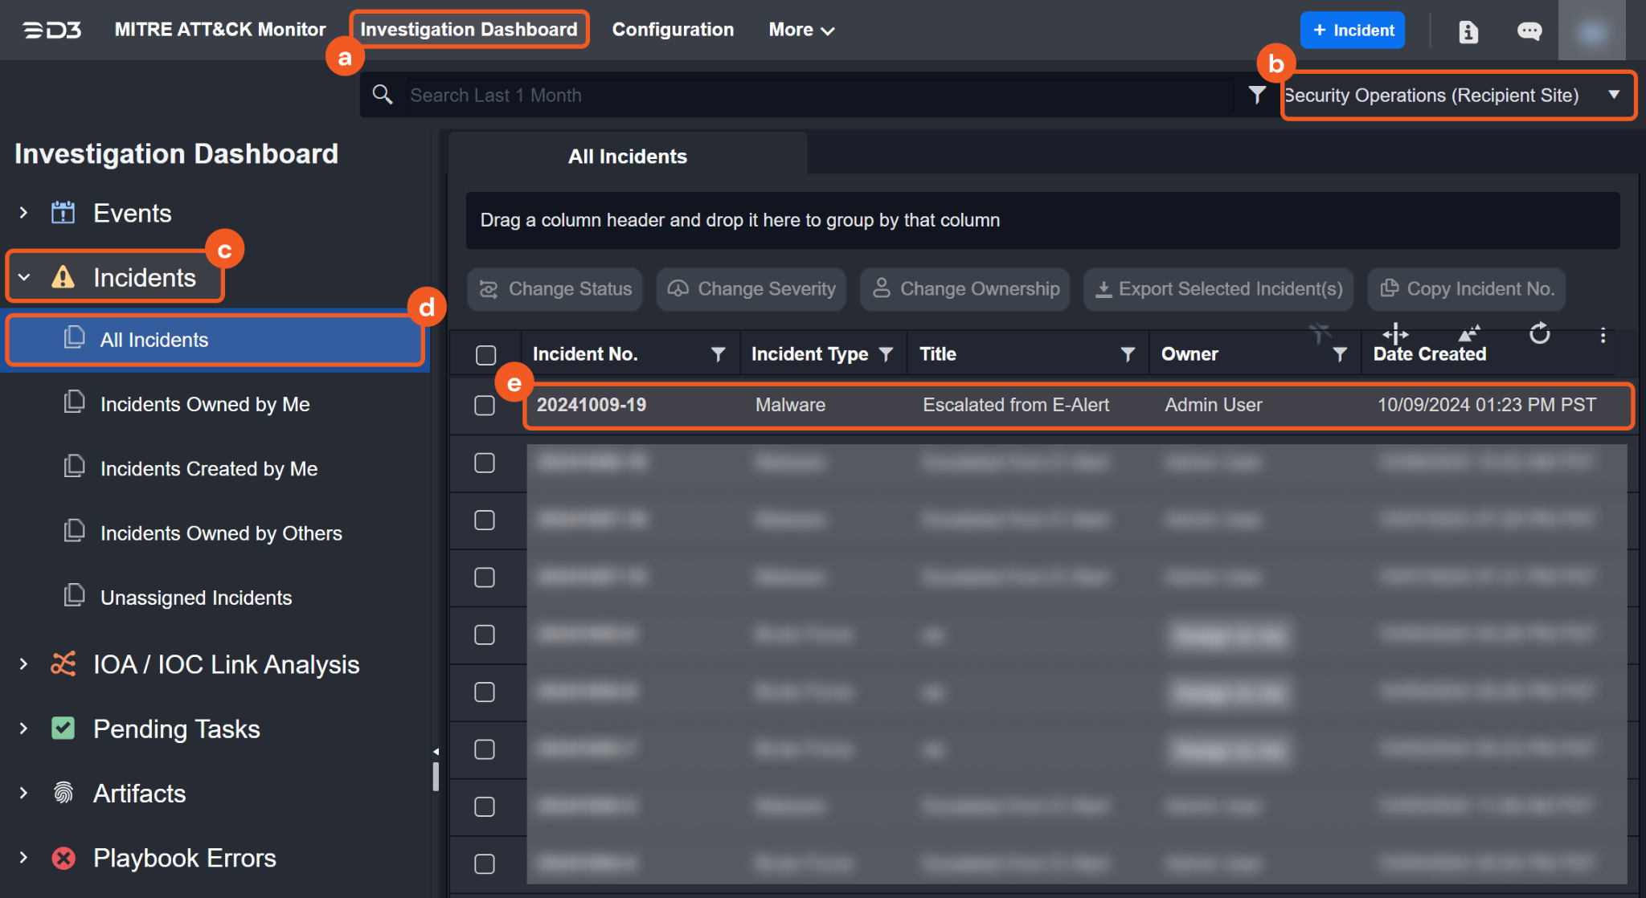This screenshot has width=1646, height=898.
Task: Expand the Events tree section
Action: (24, 213)
